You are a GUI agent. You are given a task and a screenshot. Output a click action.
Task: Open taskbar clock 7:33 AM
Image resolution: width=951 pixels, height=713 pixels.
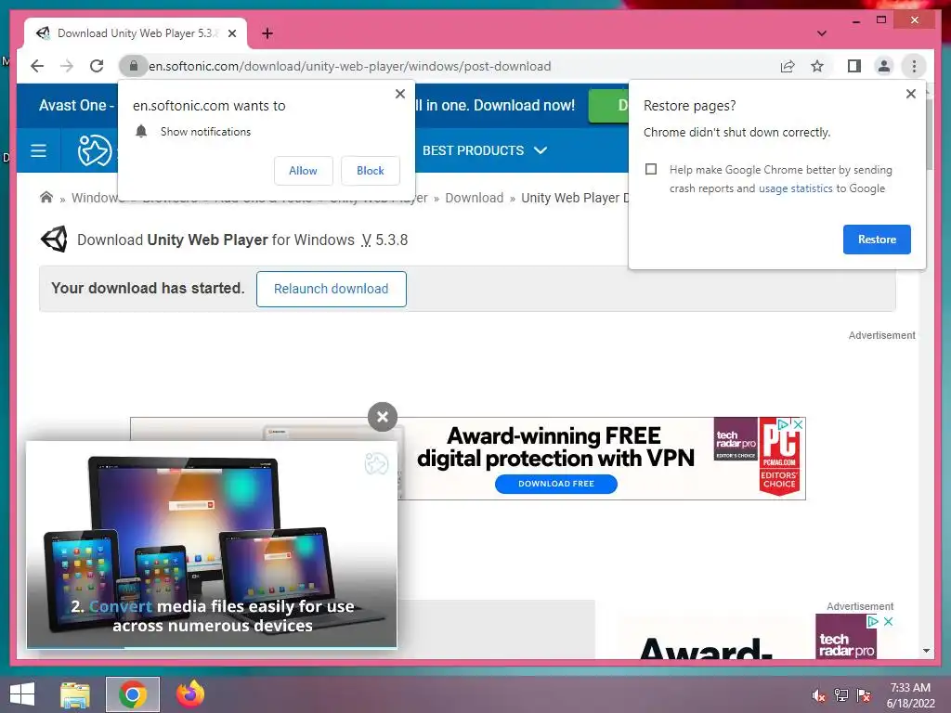910,695
